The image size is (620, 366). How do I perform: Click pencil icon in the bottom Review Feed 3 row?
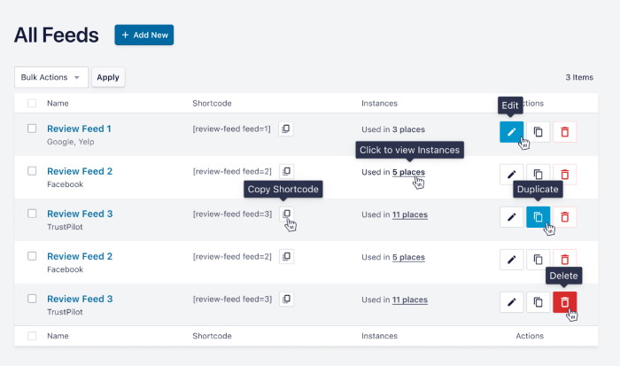511,302
